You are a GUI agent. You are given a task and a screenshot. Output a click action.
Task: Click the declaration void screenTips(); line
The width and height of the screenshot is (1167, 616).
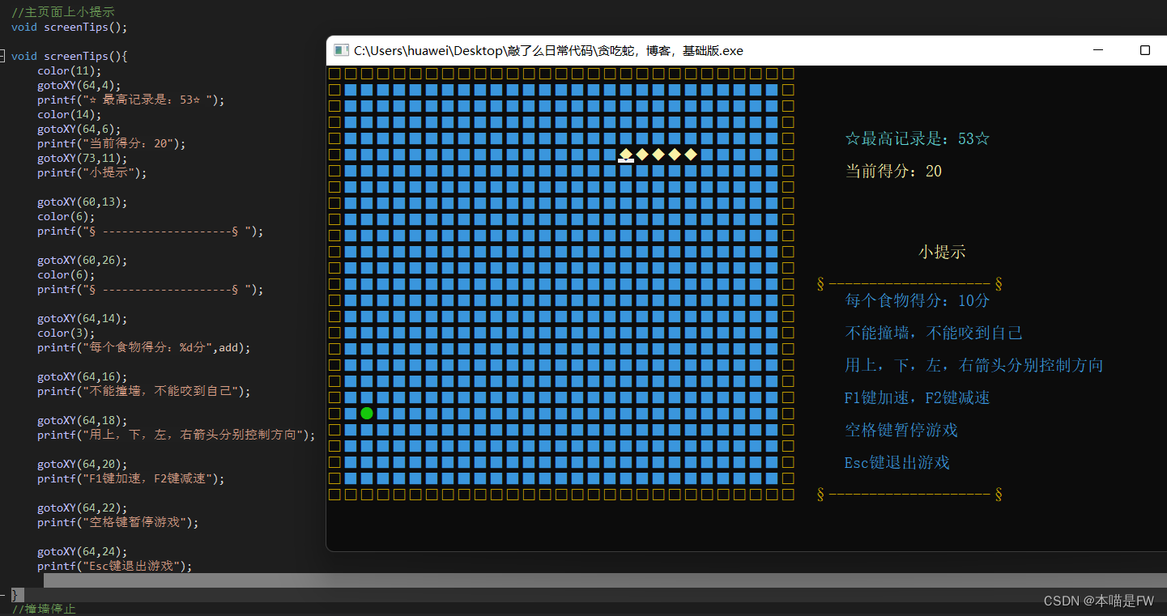click(70, 27)
